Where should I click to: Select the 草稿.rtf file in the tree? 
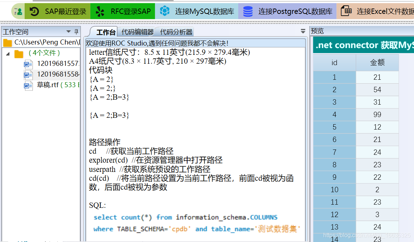point(48,85)
